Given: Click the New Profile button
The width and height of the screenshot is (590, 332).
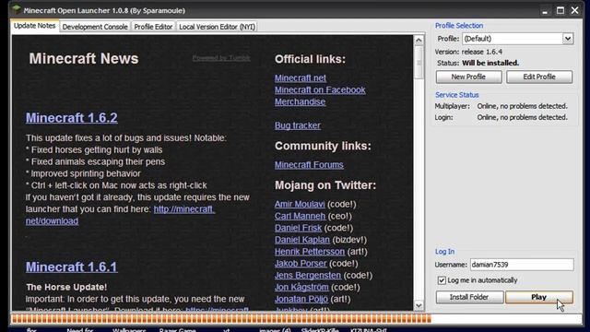Looking at the screenshot, I should (x=468, y=77).
